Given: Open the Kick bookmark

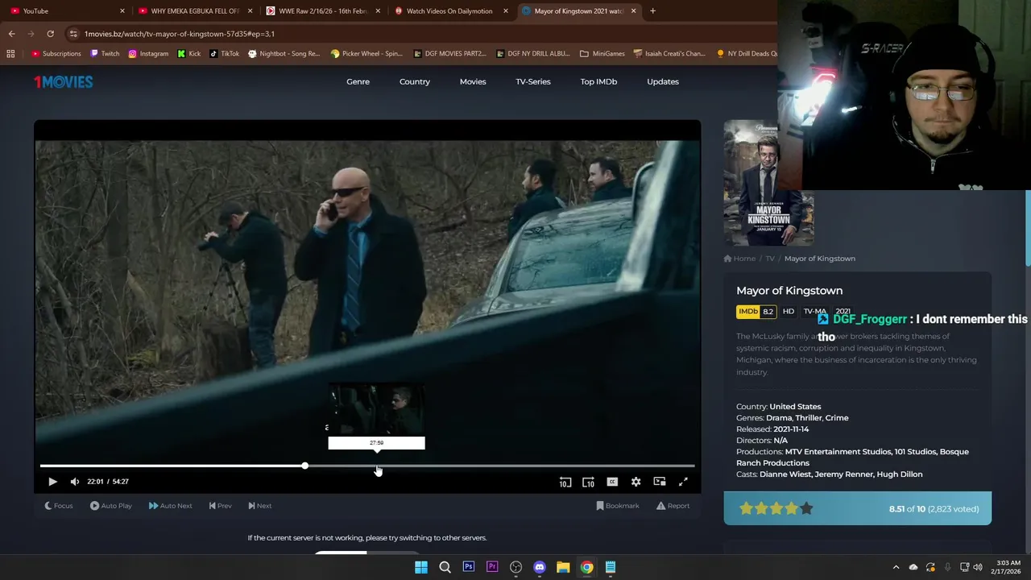Looking at the screenshot, I should click(x=189, y=54).
